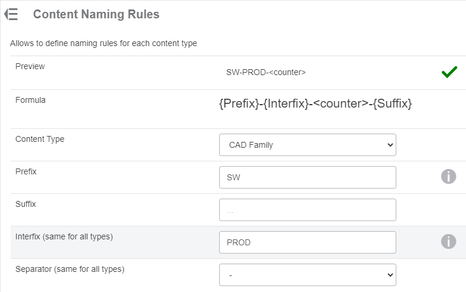Click the Interfix field containing PROD
The image size is (466, 292).
coord(307,242)
